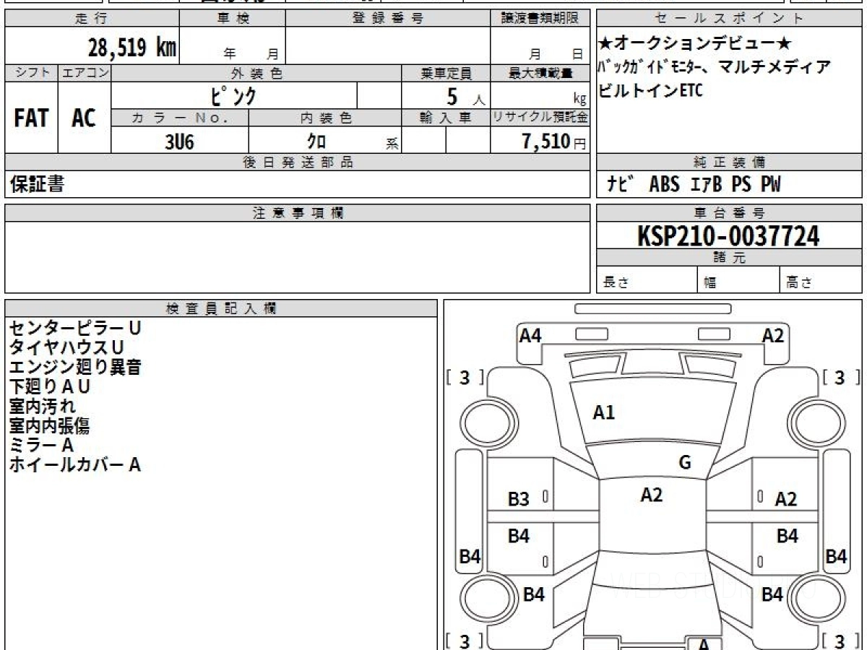This screenshot has width=867, height=650.
Task: Select the ★オークションデビュー★ line
Action: pyautogui.click(x=696, y=44)
